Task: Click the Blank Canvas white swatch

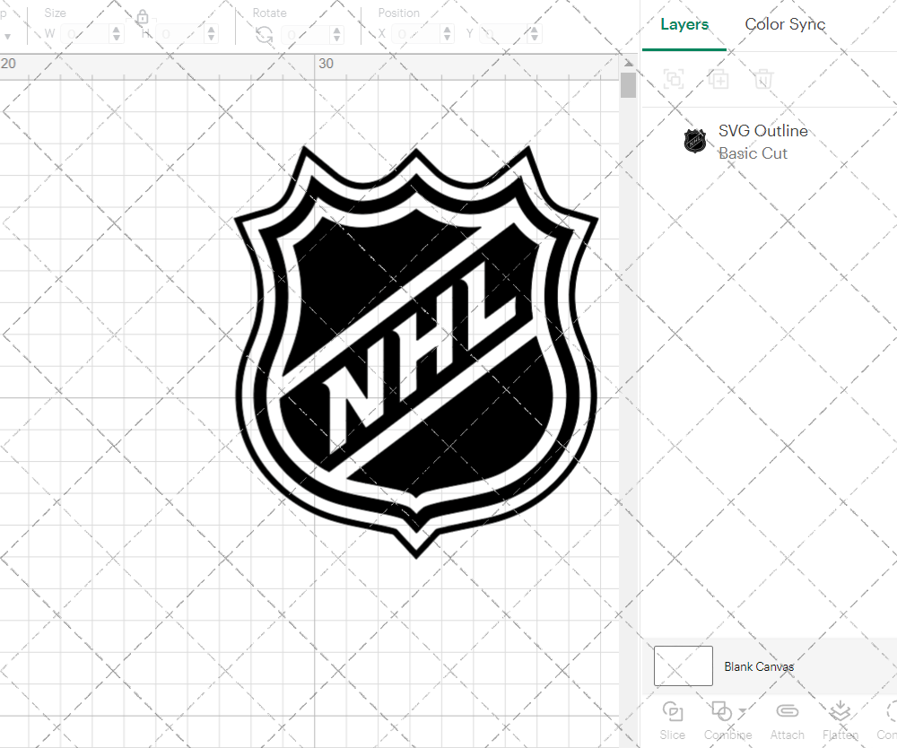Action: (x=683, y=665)
